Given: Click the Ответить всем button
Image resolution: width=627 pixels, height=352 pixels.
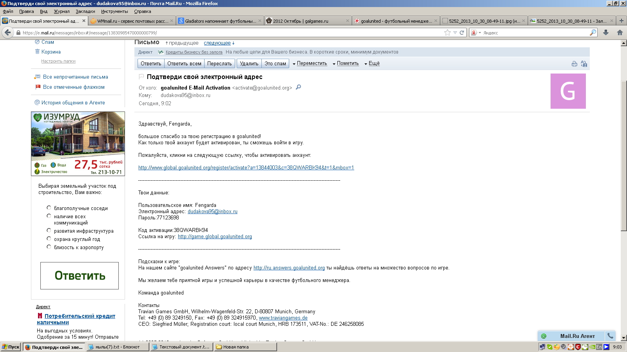Looking at the screenshot, I should (x=184, y=63).
